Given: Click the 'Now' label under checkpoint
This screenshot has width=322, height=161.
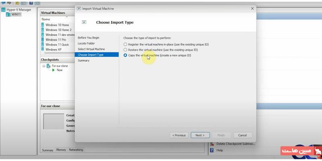Looking at the screenshot, I should (x=60, y=70).
